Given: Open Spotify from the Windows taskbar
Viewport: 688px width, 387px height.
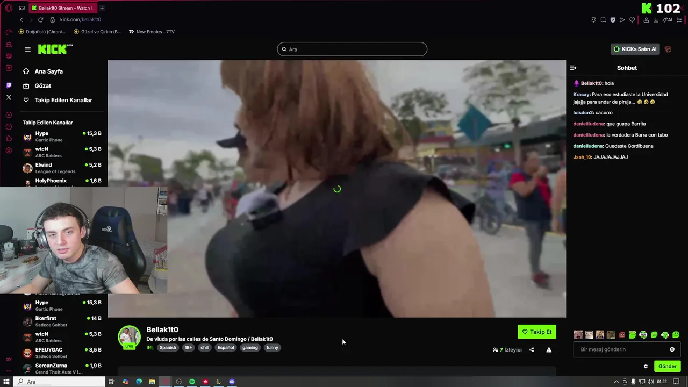Looking at the screenshot, I should [x=192, y=382].
